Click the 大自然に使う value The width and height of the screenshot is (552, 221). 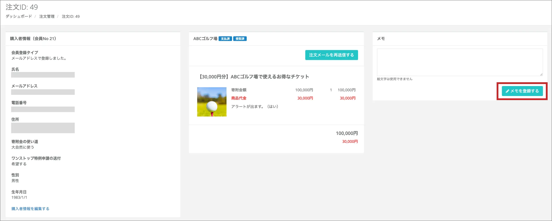click(23, 147)
